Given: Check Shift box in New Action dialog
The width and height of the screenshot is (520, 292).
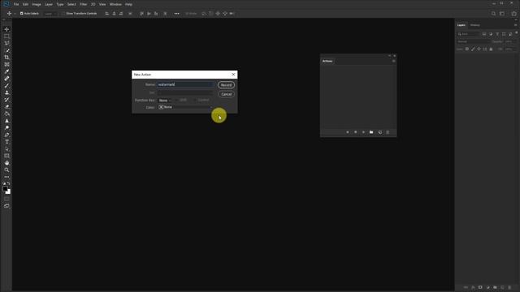Looking at the screenshot, I should [176, 100].
